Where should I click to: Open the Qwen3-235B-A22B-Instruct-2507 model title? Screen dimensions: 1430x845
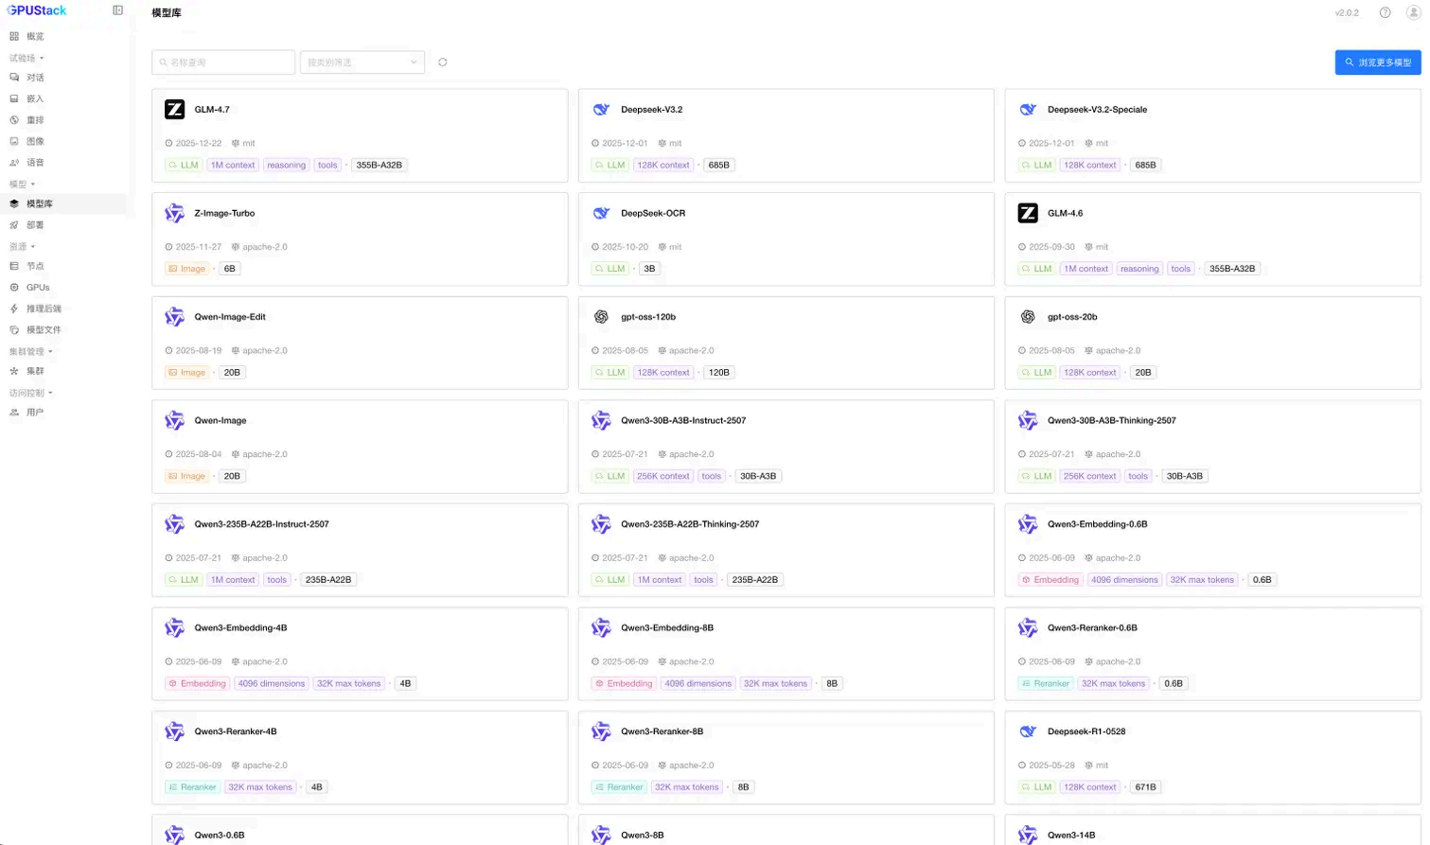(x=261, y=524)
